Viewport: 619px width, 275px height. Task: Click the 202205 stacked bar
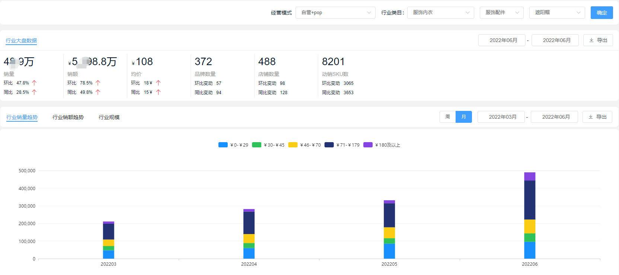[x=389, y=229]
